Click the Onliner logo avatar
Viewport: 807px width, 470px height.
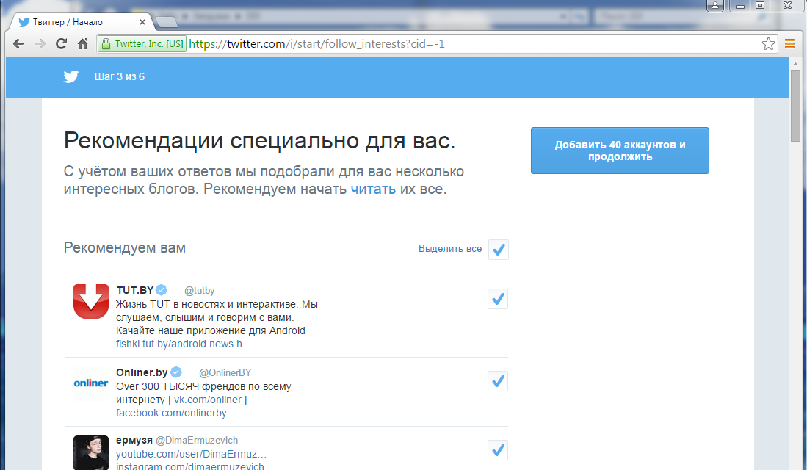pos(91,383)
